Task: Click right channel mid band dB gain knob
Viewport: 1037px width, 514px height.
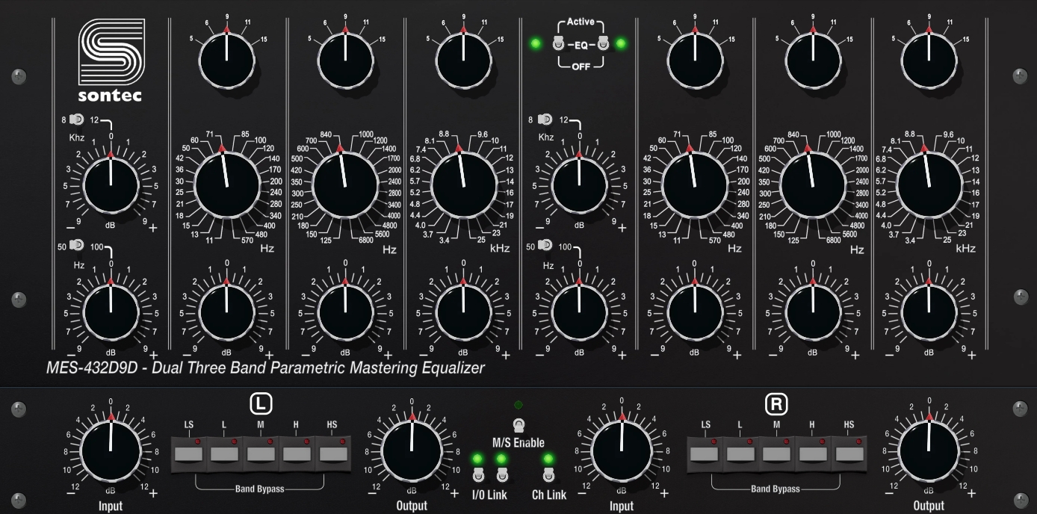Action: 812,311
